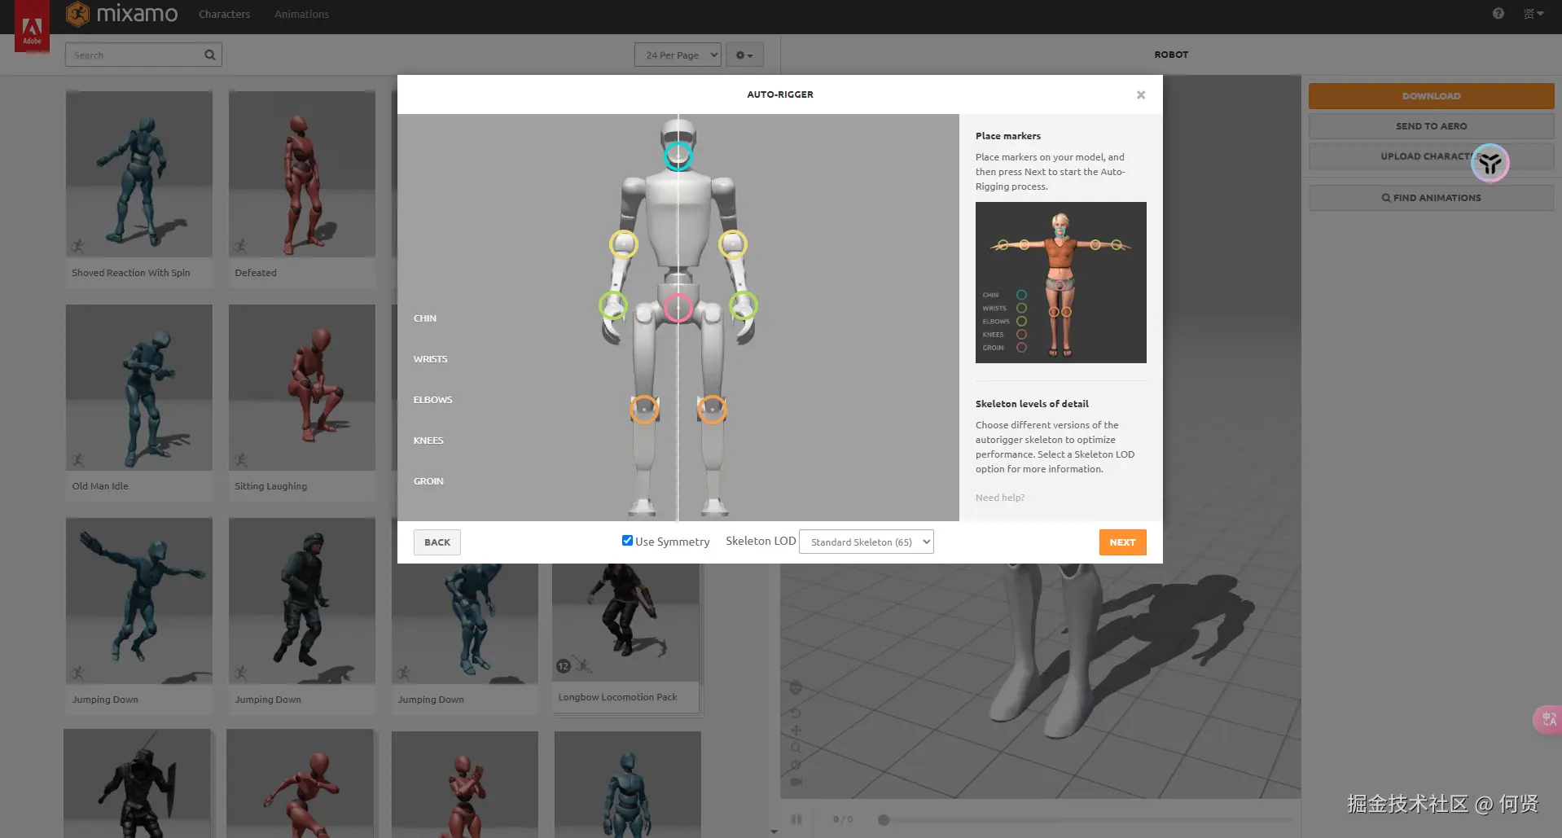Click the AUTO-RIGGER dialog title
Viewport: 1562px width, 838px height.
(780, 94)
